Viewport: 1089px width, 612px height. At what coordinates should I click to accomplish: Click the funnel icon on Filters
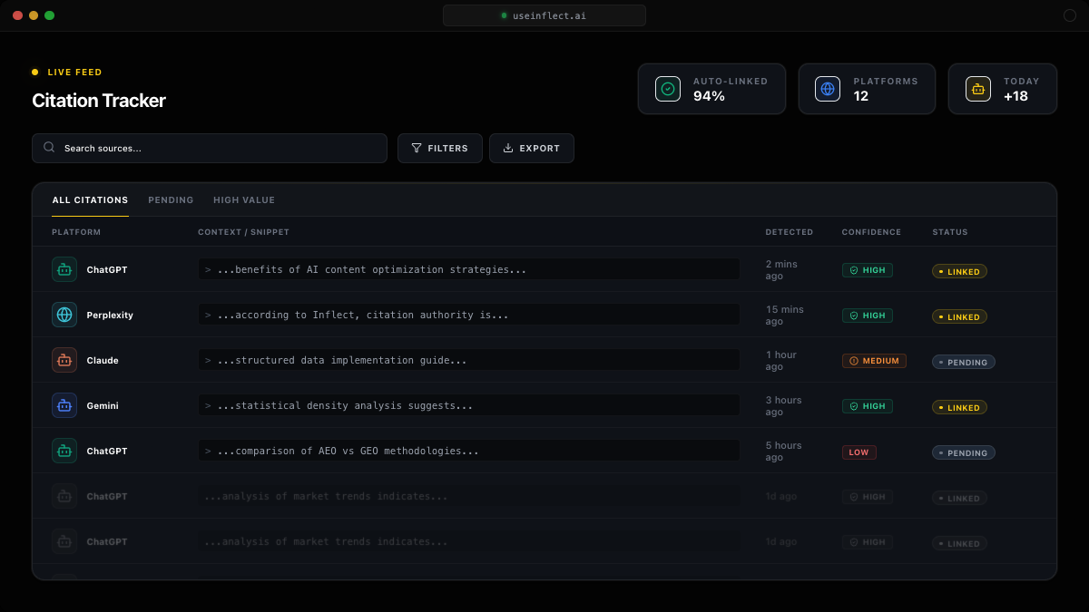click(417, 148)
